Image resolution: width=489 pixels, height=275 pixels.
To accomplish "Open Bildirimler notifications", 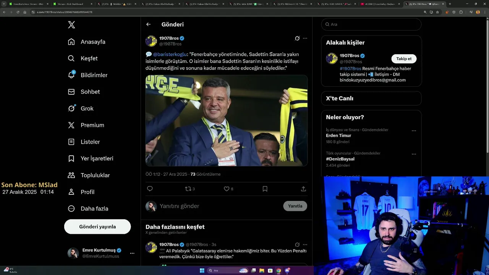I will [x=87, y=75].
